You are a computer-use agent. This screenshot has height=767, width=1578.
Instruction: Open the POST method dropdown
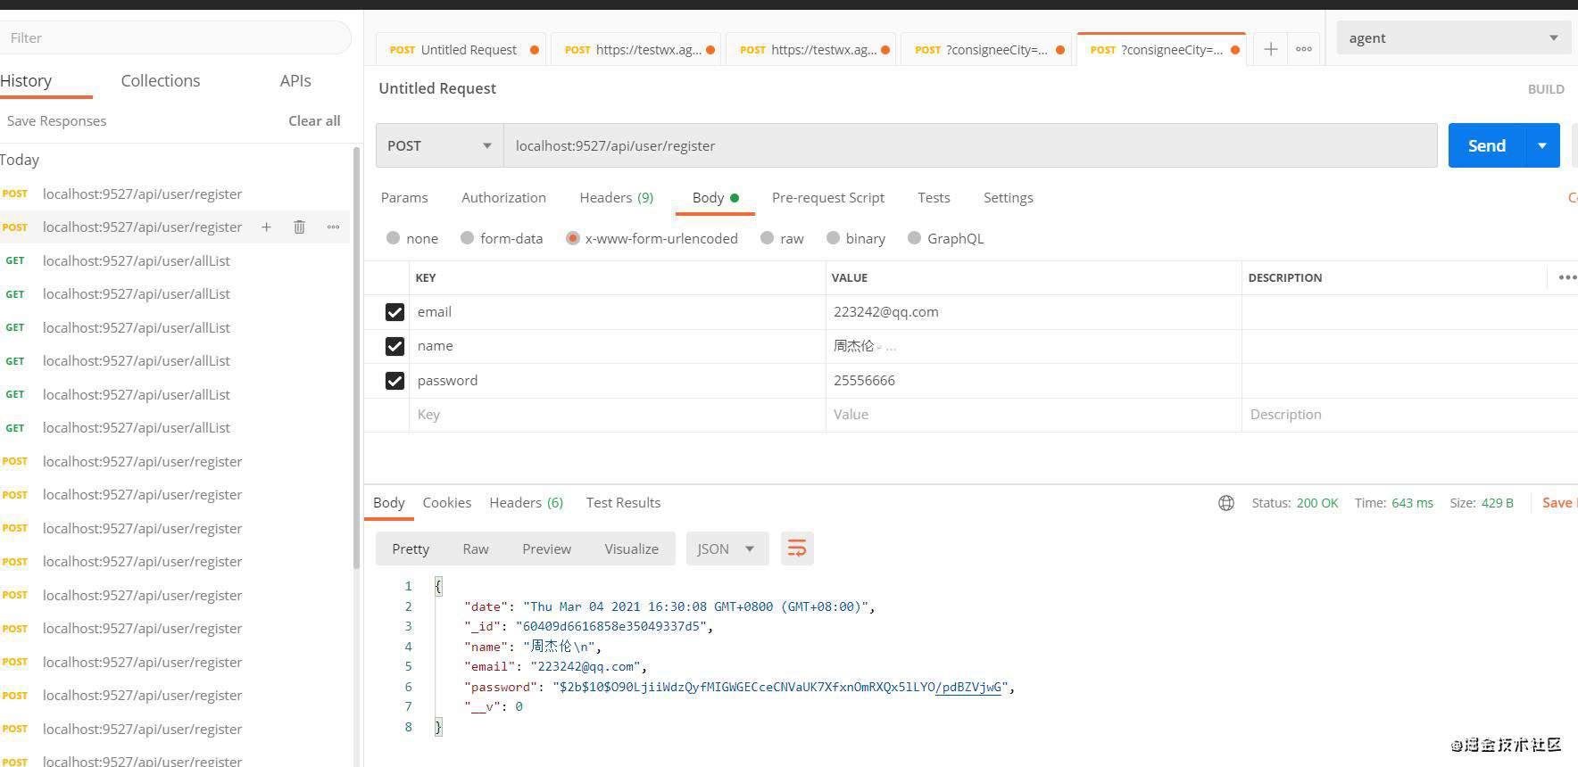[x=439, y=145]
